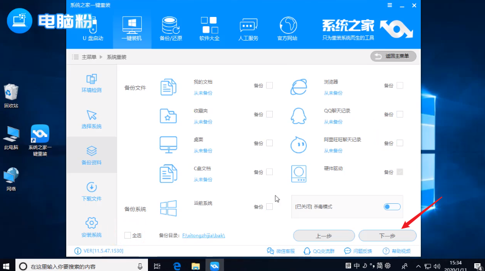Click 主菜单 in breadcrumb
The image size is (485, 271).
(x=89, y=57)
